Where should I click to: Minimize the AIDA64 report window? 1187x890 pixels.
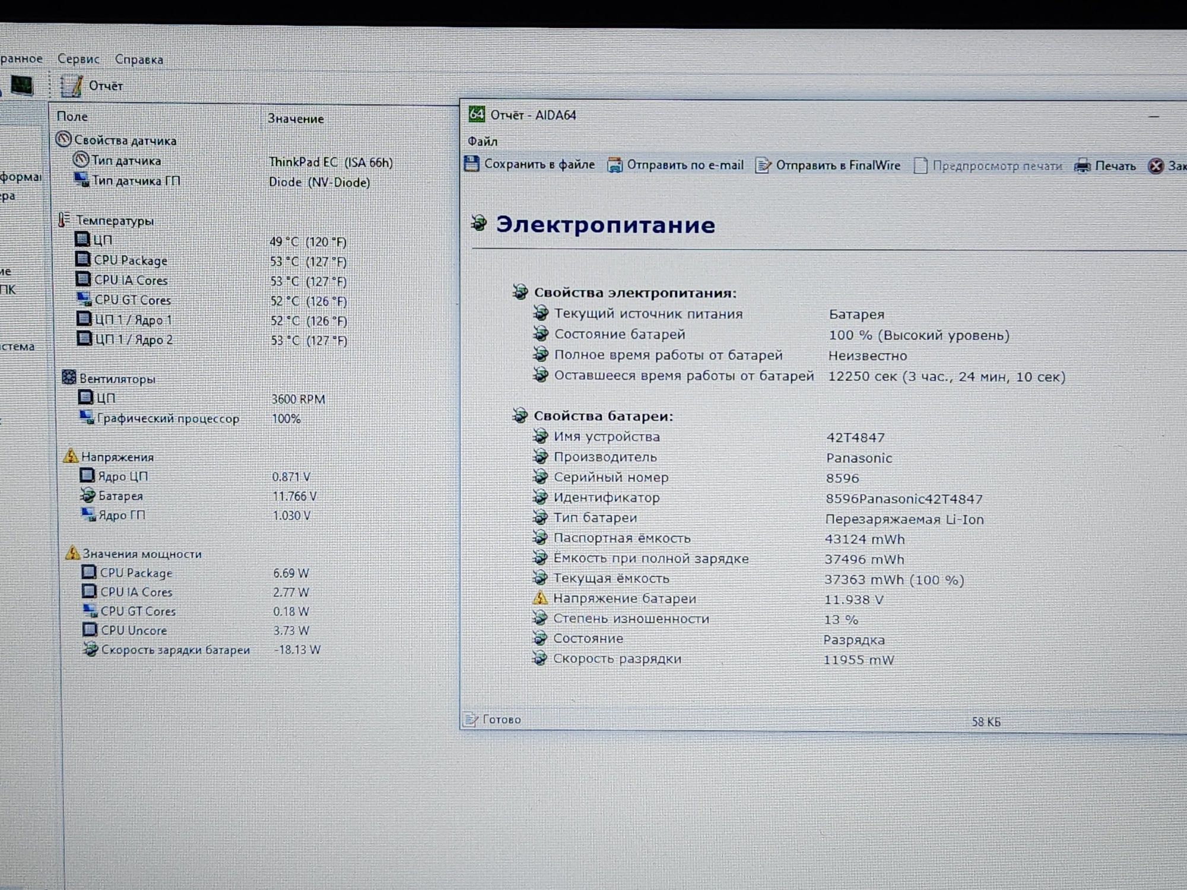(x=1154, y=116)
